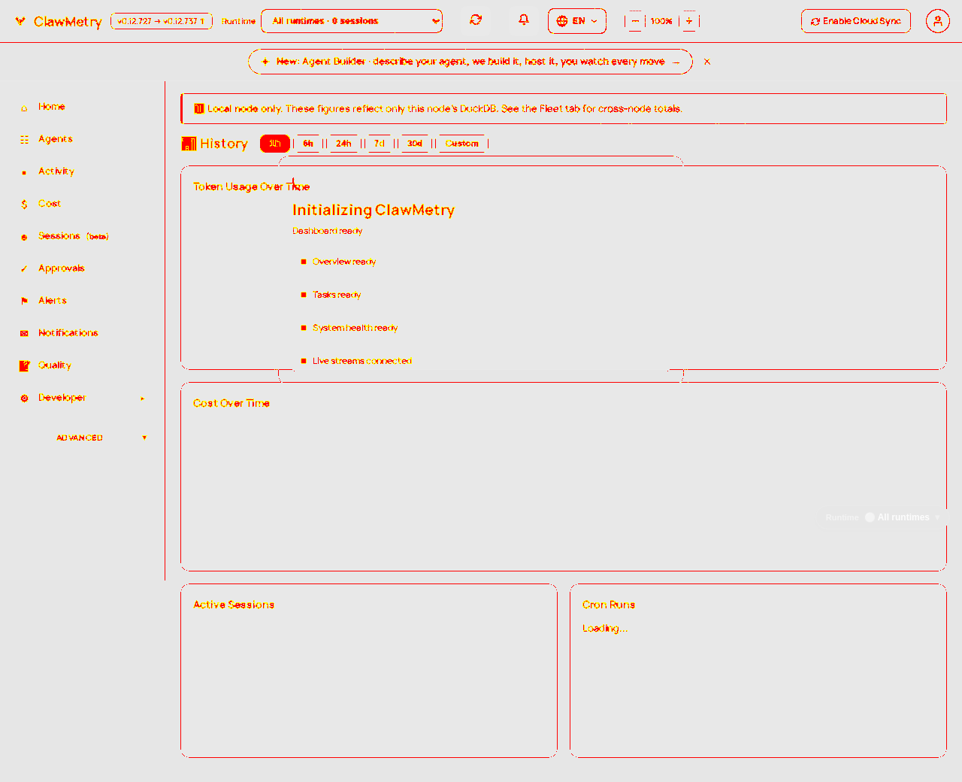Viewport: 962px width, 782px height.
Task: Click the Sessions sidebar icon
Action: [24, 237]
